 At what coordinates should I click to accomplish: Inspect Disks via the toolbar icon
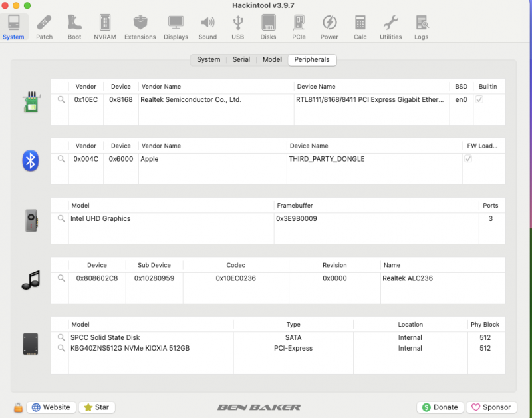[x=268, y=25]
